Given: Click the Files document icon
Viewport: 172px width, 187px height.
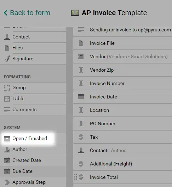Looking at the screenshot, I should [x=7, y=48].
